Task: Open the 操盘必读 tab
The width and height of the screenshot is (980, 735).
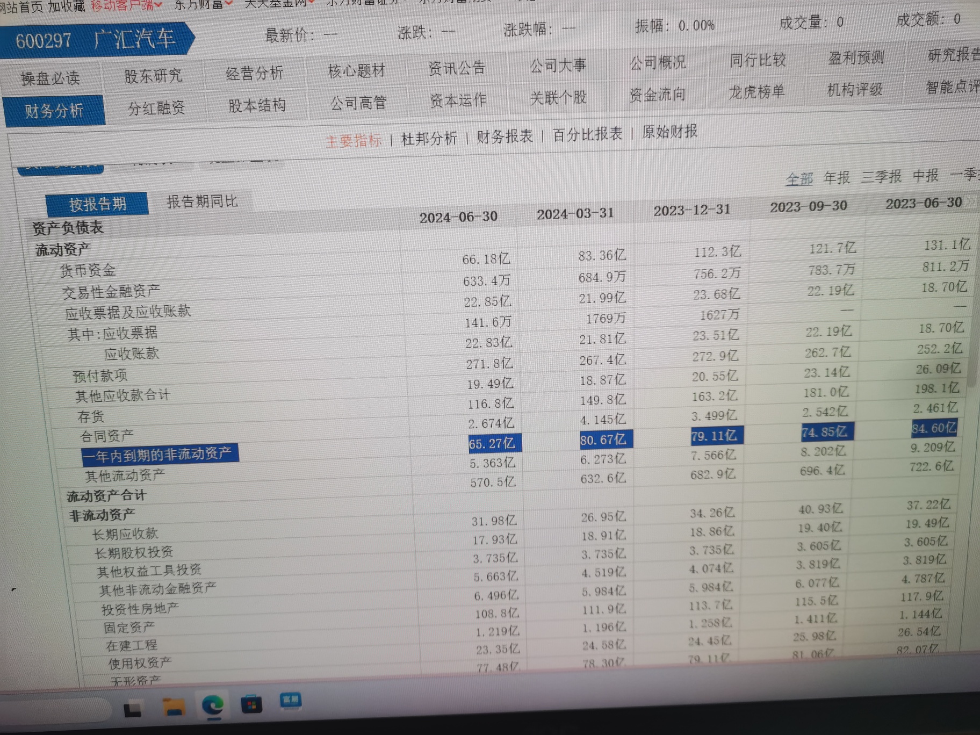Action: tap(51, 78)
